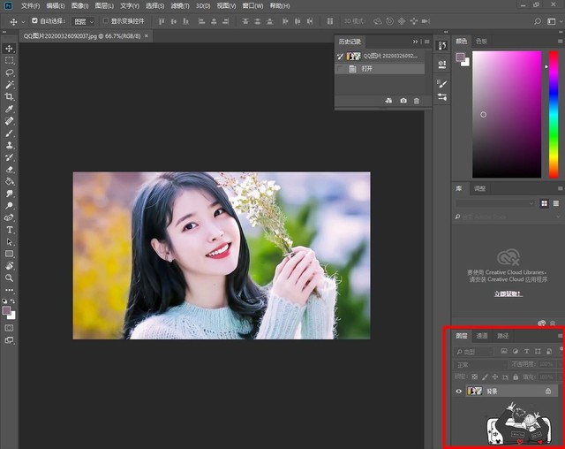
Task: Click the camera snapshot icon in History panel
Action: [x=403, y=102]
